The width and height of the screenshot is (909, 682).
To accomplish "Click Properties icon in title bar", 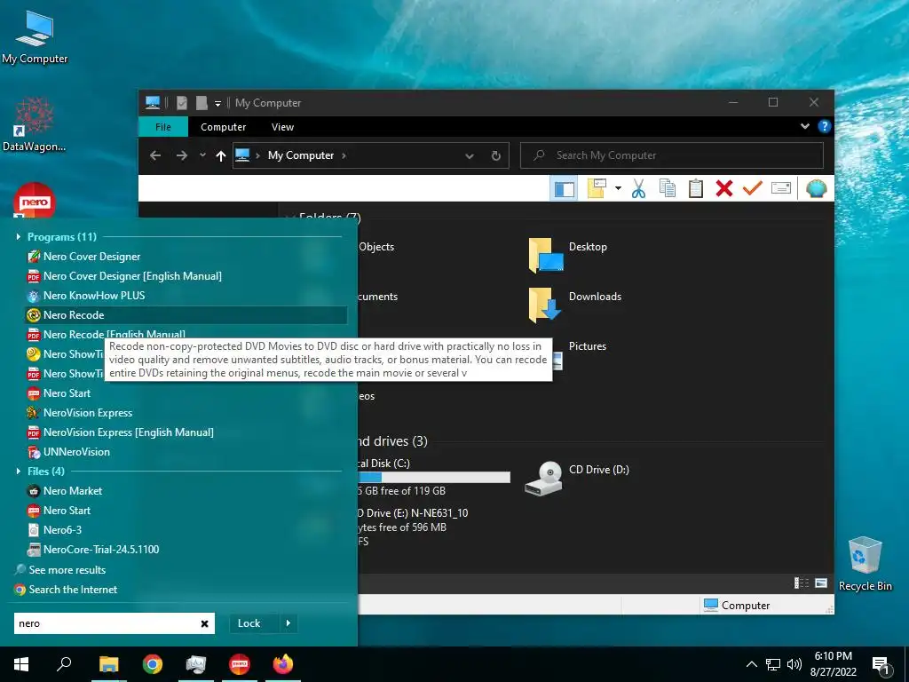I will 182,103.
